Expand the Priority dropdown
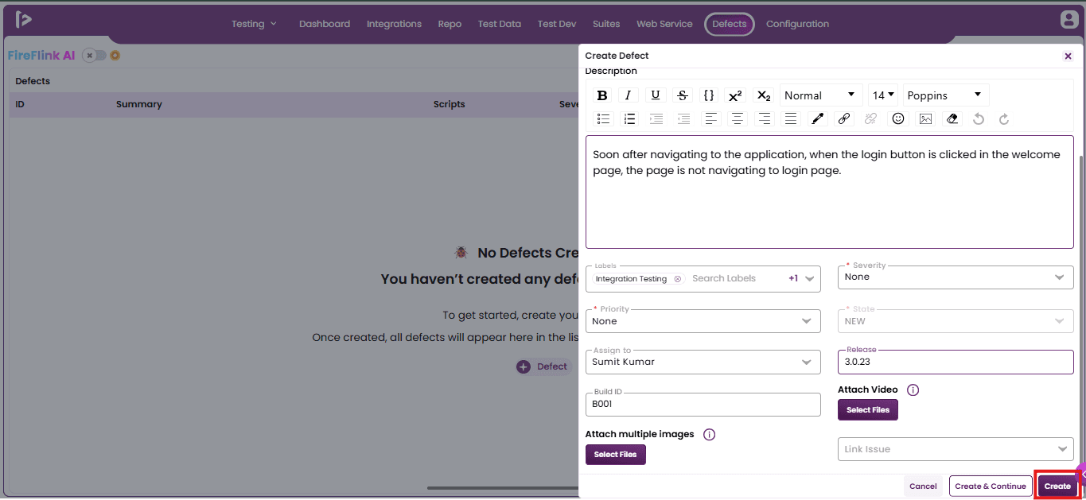The image size is (1086, 500). [703, 321]
